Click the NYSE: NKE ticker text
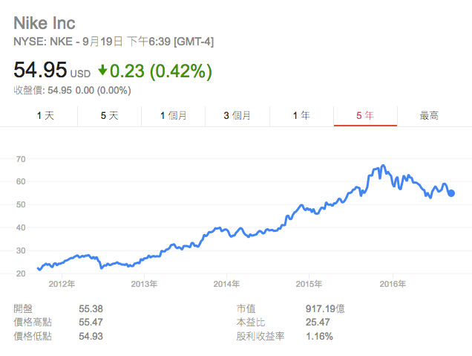The image size is (472, 356). [42, 42]
